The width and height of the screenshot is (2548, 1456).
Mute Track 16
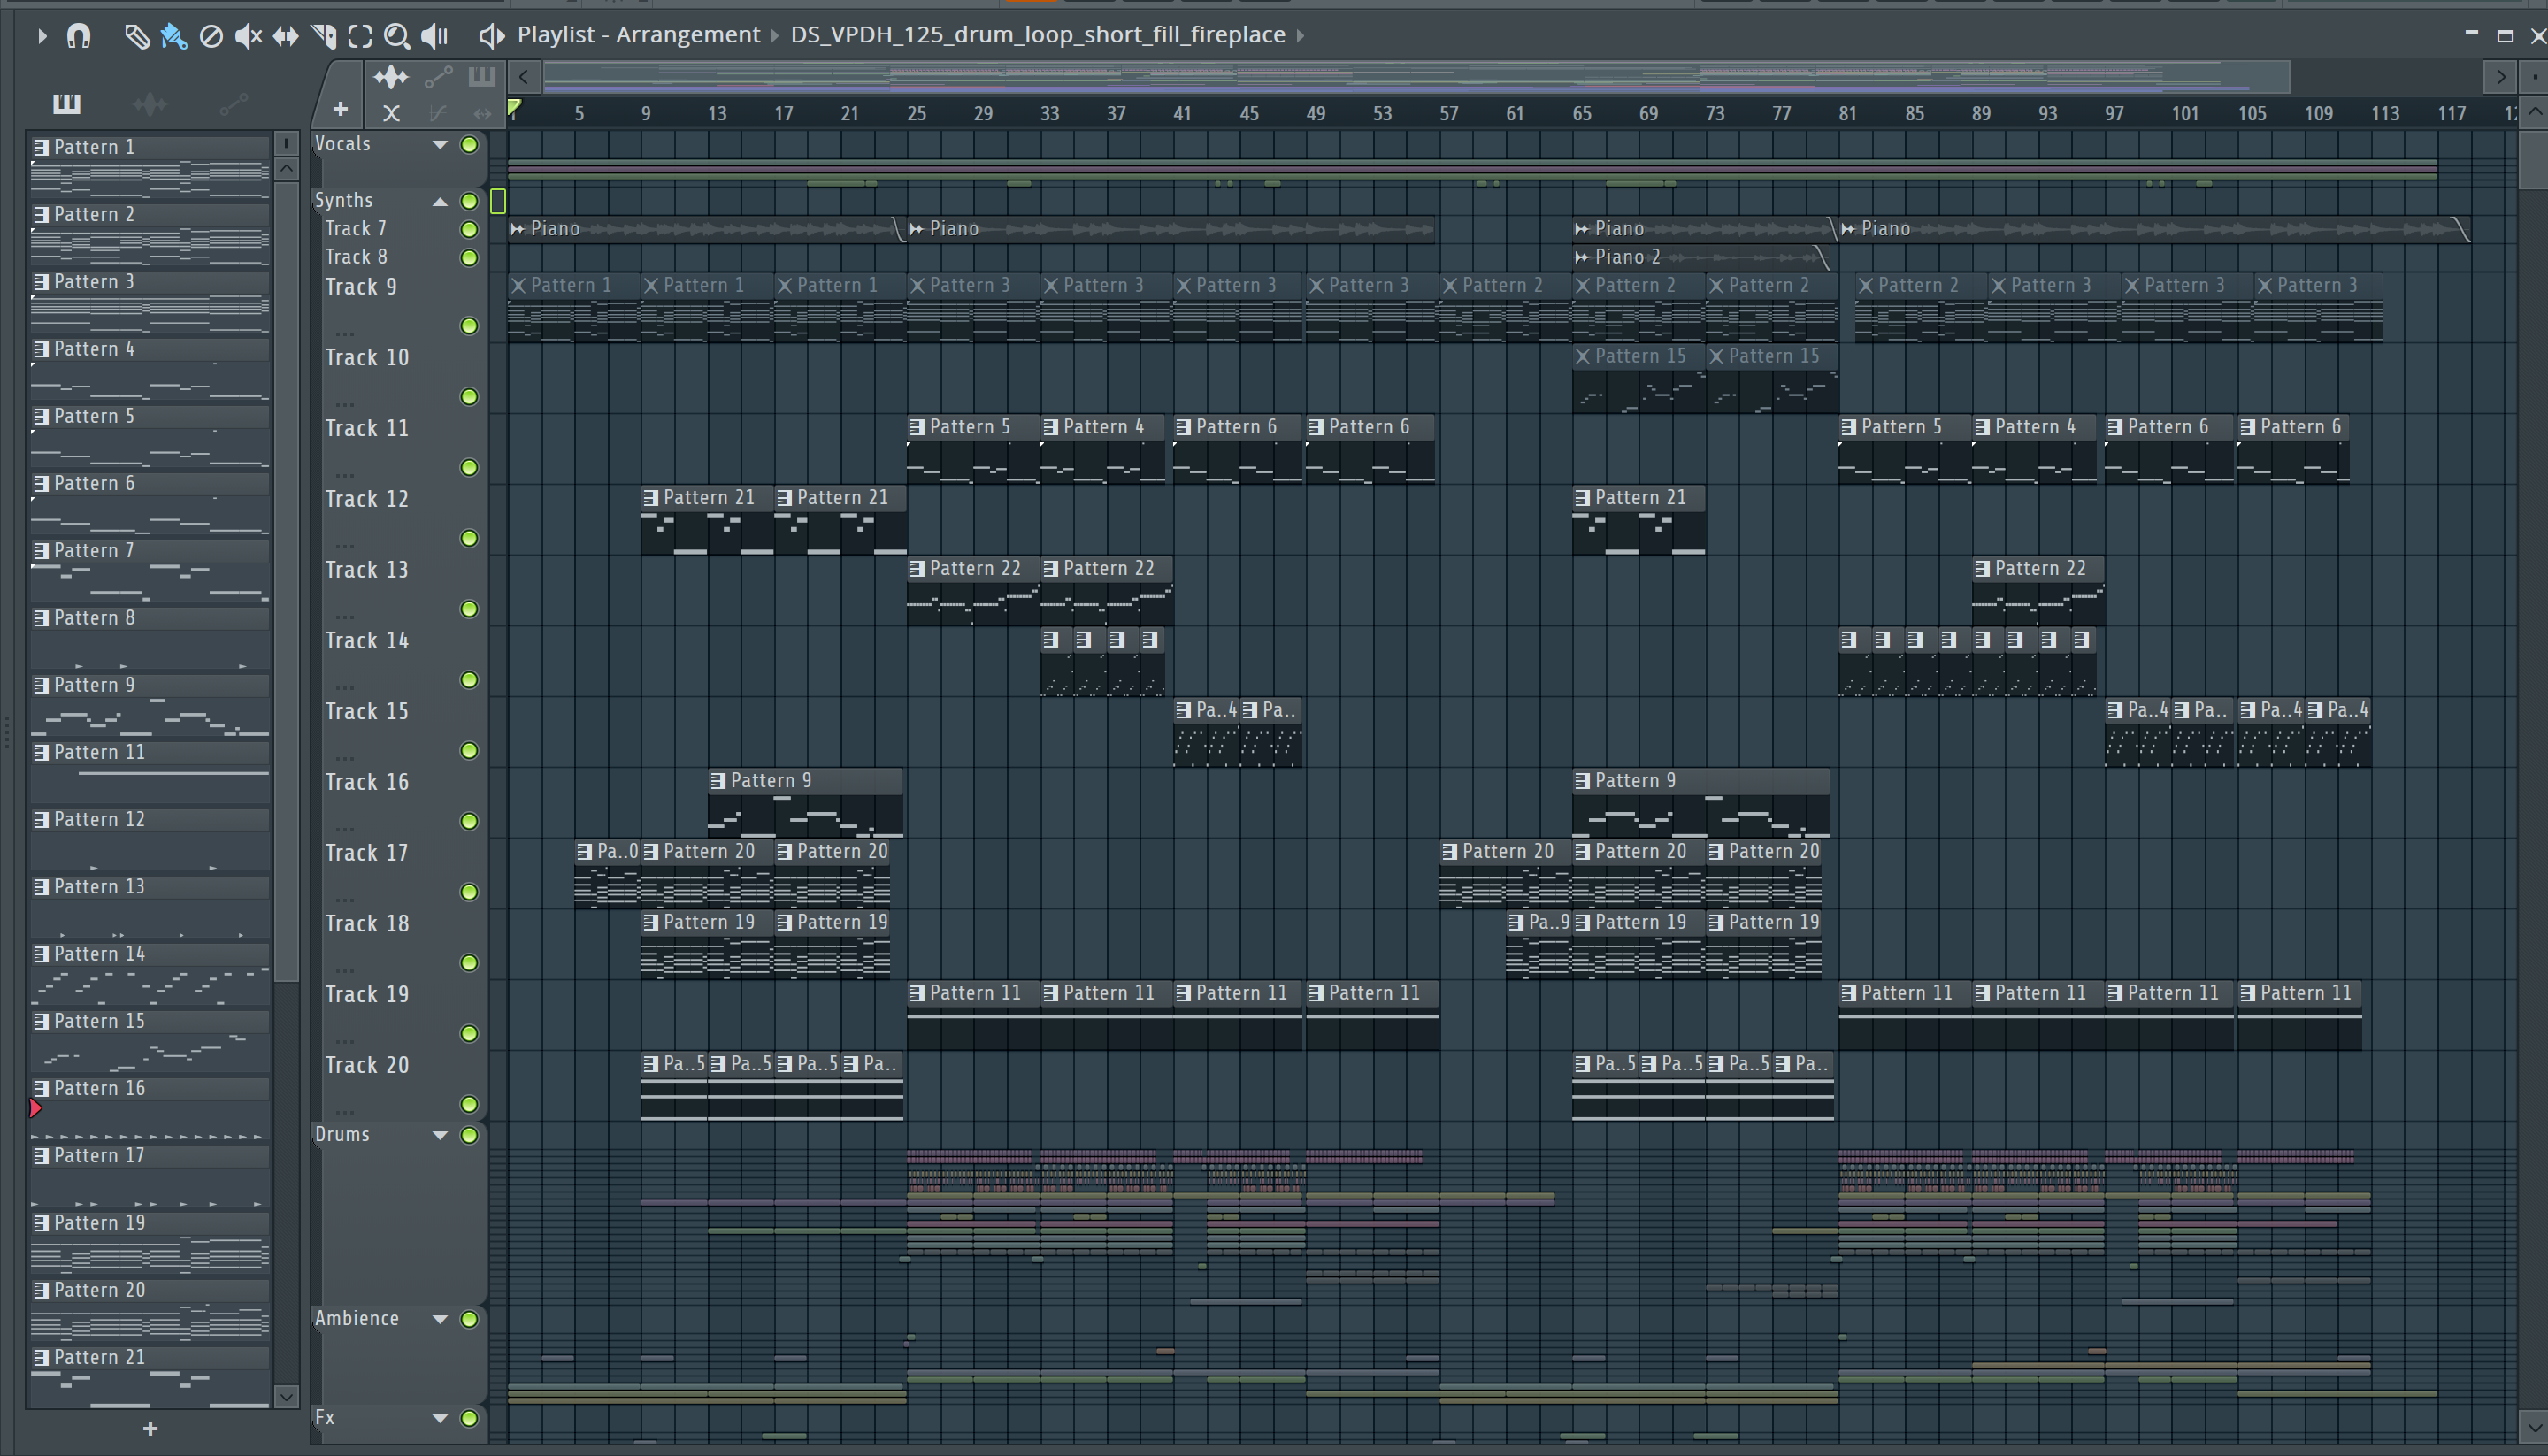[x=469, y=821]
